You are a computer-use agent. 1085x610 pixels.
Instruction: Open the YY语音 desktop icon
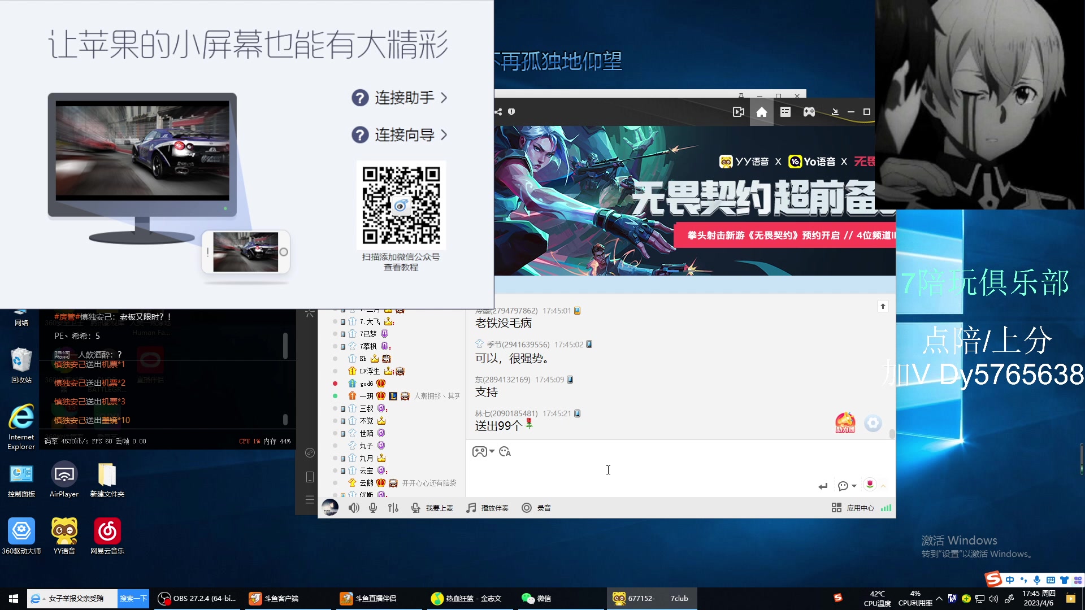(x=64, y=536)
